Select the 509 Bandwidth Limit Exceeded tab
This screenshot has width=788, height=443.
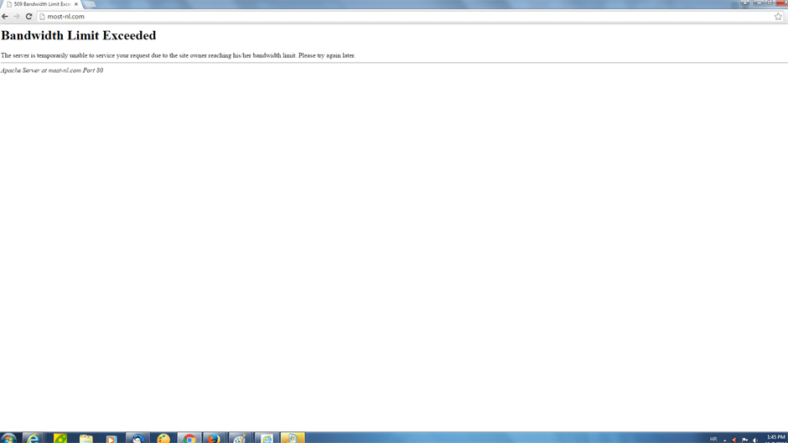click(x=40, y=4)
